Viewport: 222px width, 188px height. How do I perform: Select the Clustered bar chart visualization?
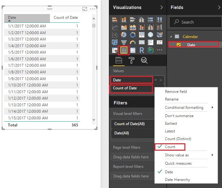pos(133,19)
